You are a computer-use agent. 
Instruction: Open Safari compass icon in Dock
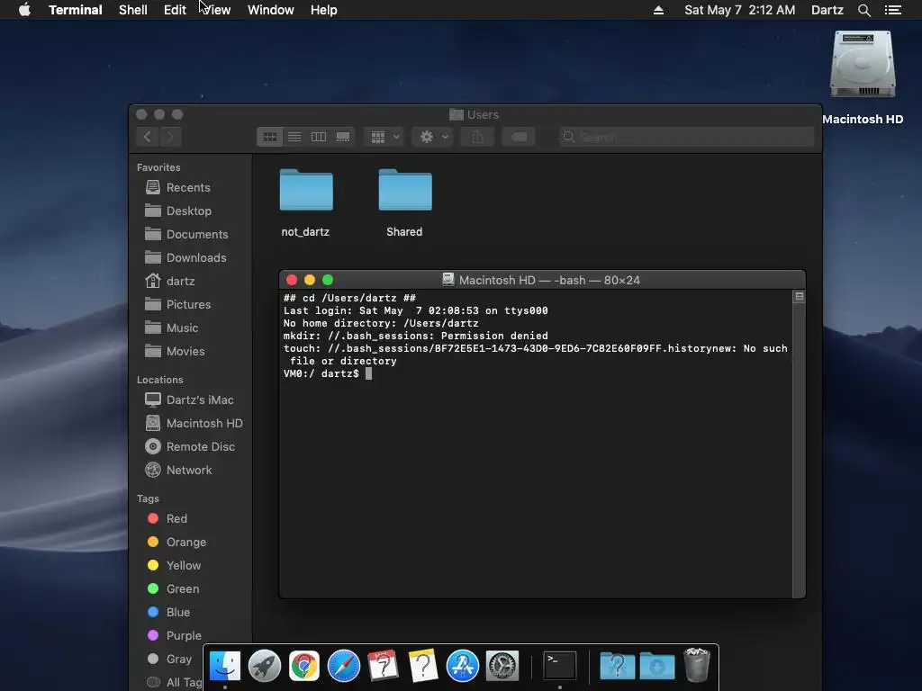point(343,666)
